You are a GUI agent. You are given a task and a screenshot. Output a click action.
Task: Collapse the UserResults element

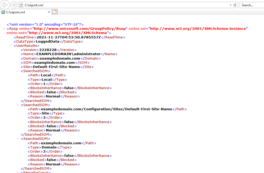(11, 46)
